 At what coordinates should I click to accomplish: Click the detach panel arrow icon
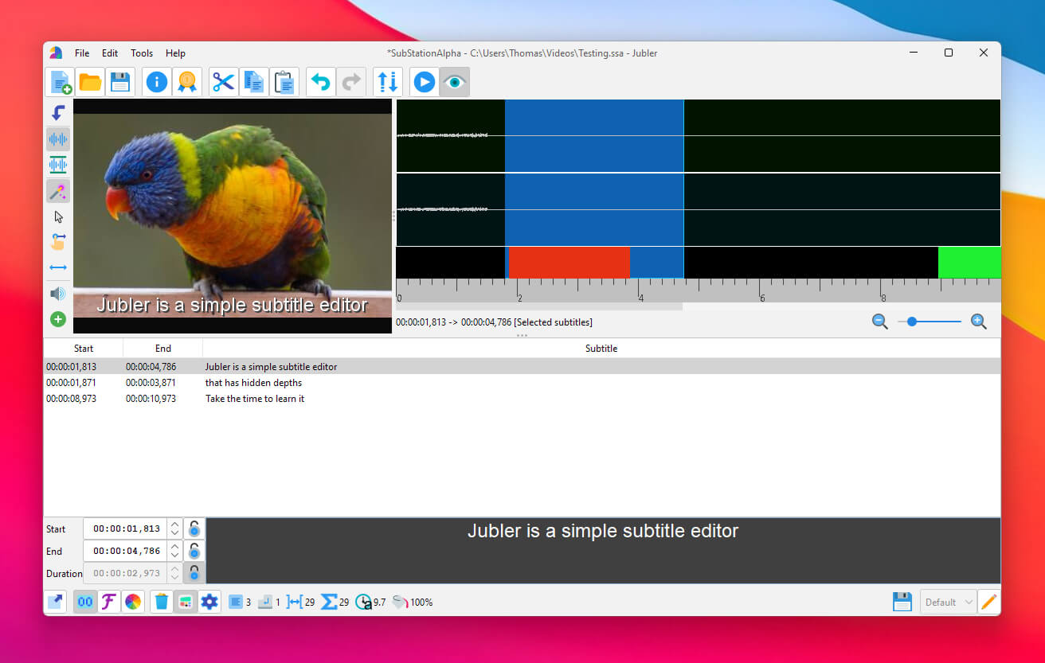[56, 602]
